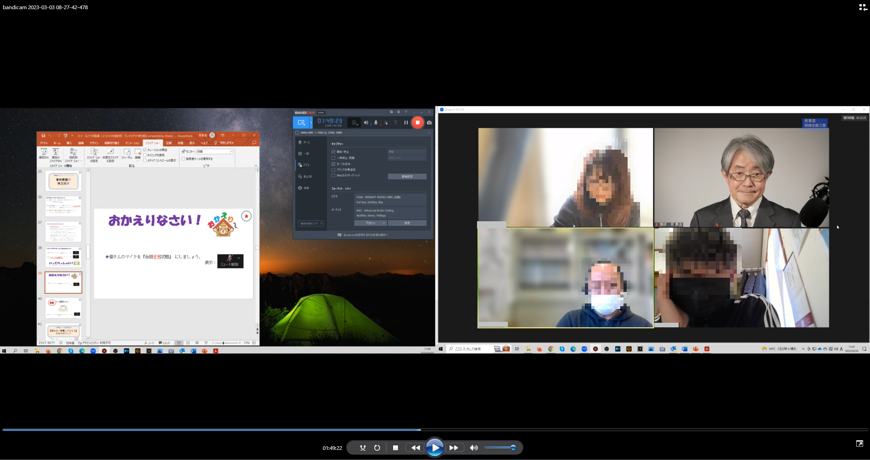Click the Bandicam text overlay T icon

[395, 123]
